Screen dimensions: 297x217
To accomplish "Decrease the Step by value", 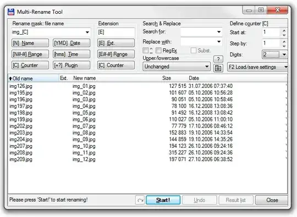I will pyautogui.click(x=284, y=46).
